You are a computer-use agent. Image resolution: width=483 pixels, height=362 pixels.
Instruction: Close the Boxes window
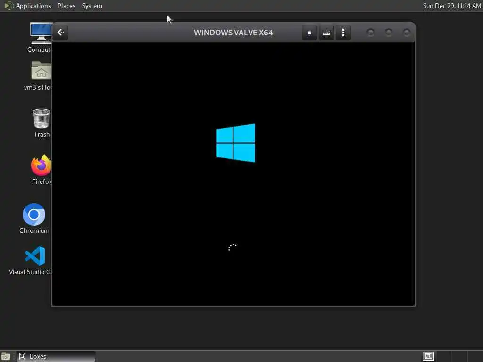407,33
